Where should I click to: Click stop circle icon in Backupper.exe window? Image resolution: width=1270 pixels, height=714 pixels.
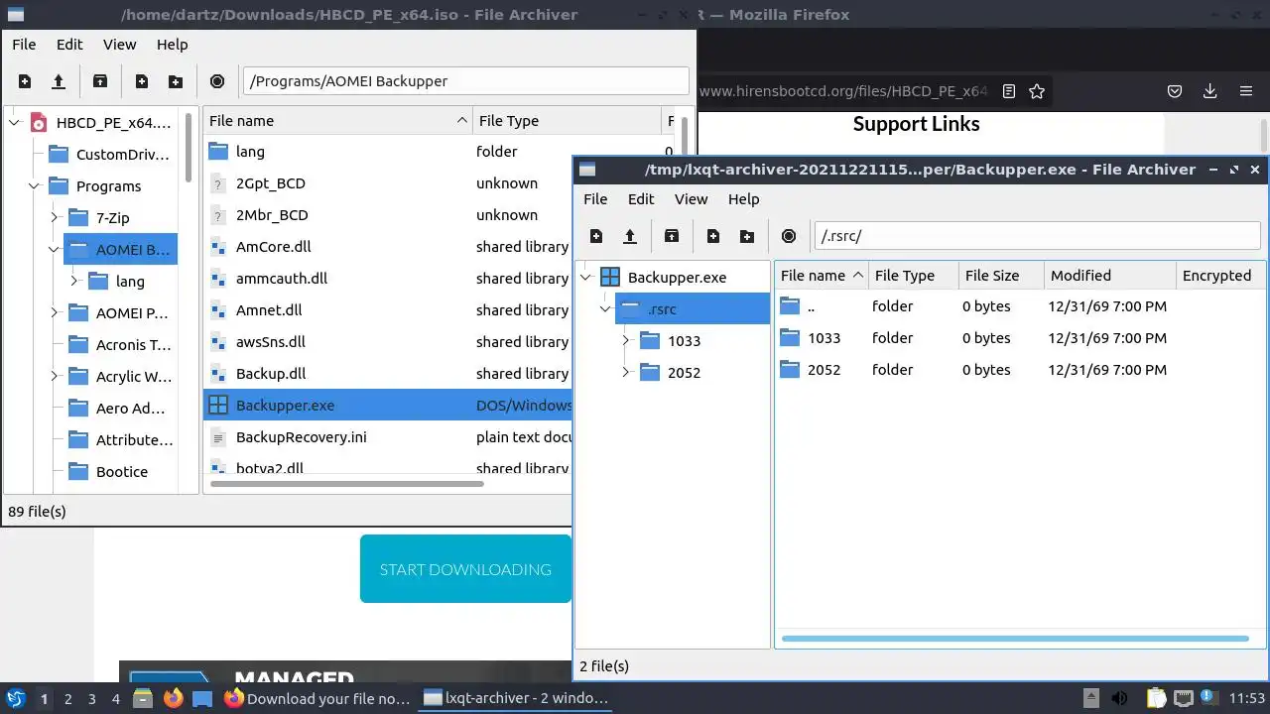789,236
